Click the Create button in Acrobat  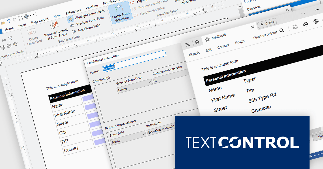click(267, 23)
